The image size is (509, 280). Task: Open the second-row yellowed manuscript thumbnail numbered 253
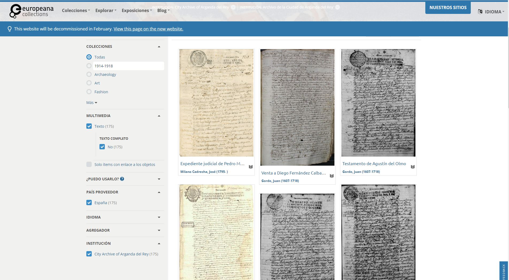pyautogui.click(x=216, y=232)
